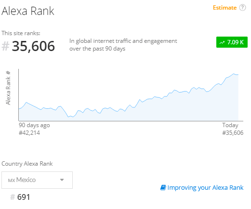Click the Country Alexa Rank label
Screen dimensions: 251x209
coord(27,164)
